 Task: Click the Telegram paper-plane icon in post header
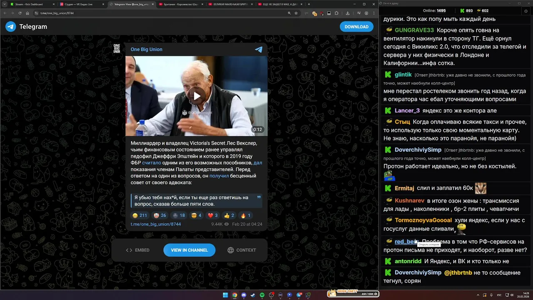coord(259,49)
